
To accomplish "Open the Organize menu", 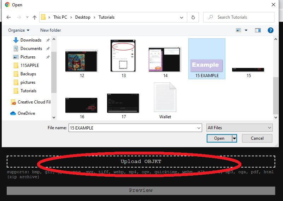I will 19,30.
